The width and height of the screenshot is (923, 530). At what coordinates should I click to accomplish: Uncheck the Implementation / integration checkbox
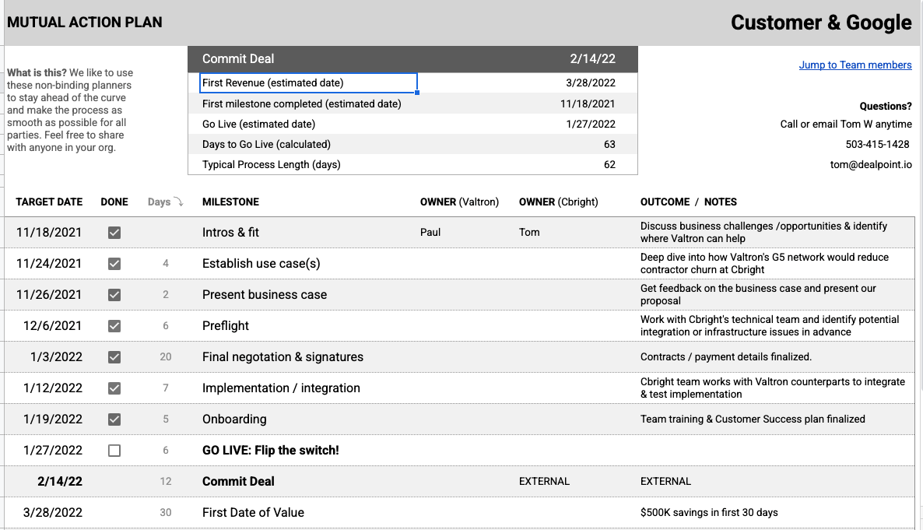coord(114,388)
